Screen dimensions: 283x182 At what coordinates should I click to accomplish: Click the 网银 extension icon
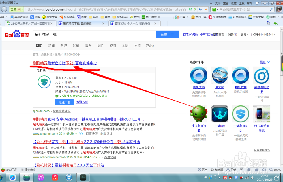click(268, 17)
